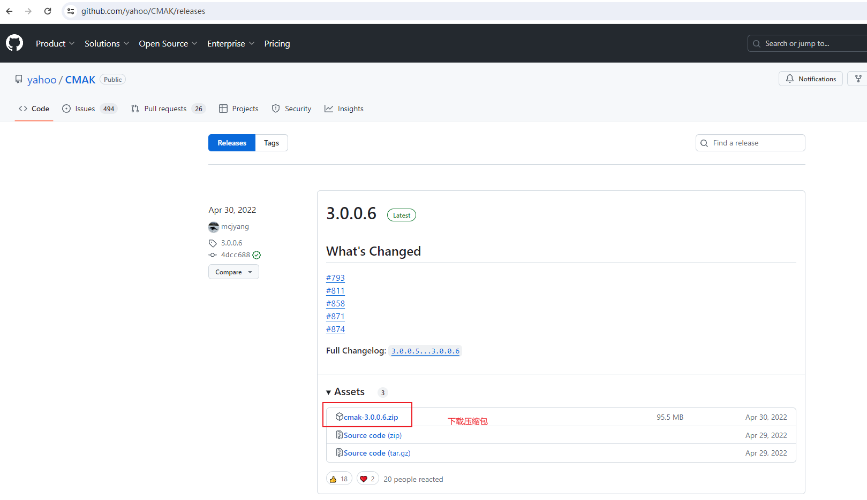
Task: Open the Pull requests tab
Action: 168,109
